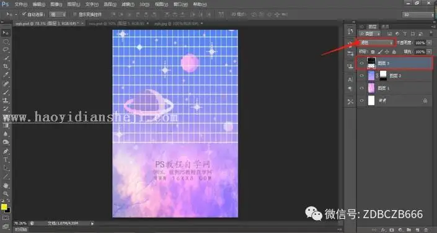Open the 3D workspace switcher dropdown
The image size is (437, 233).
[418, 14]
